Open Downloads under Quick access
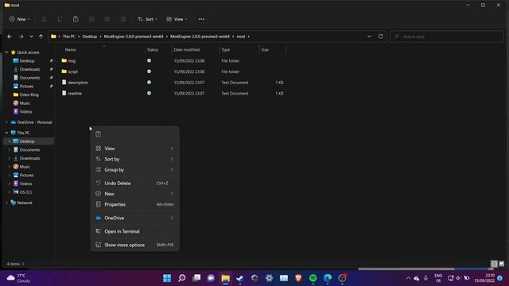Image resolution: width=509 pixels, height=286 pixels. (x=26, y=69)
